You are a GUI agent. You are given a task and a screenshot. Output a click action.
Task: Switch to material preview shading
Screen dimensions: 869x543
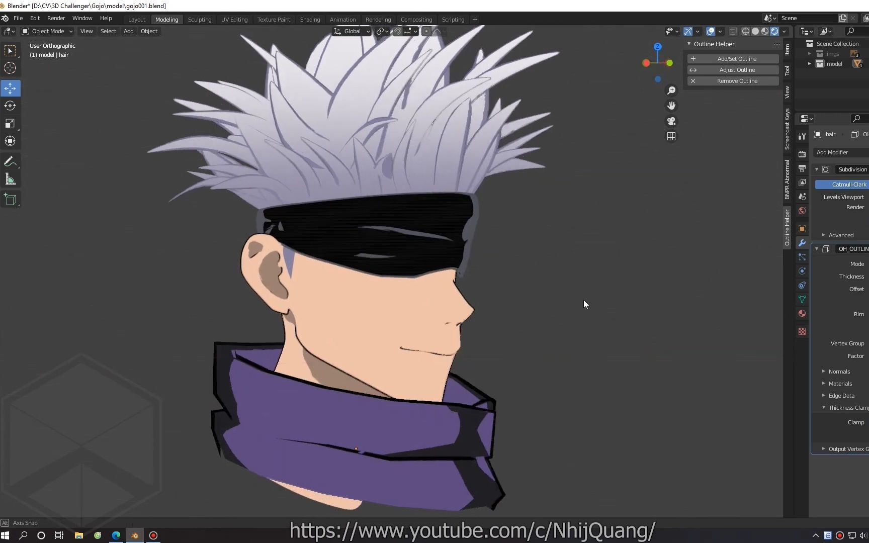click(765, 31)
